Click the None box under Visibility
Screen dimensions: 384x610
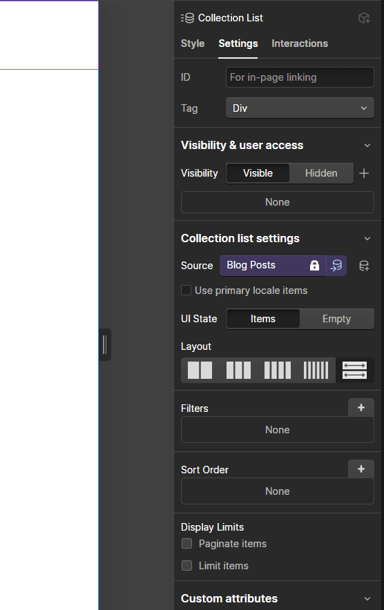pyautogui.click(x=277, y=202)
